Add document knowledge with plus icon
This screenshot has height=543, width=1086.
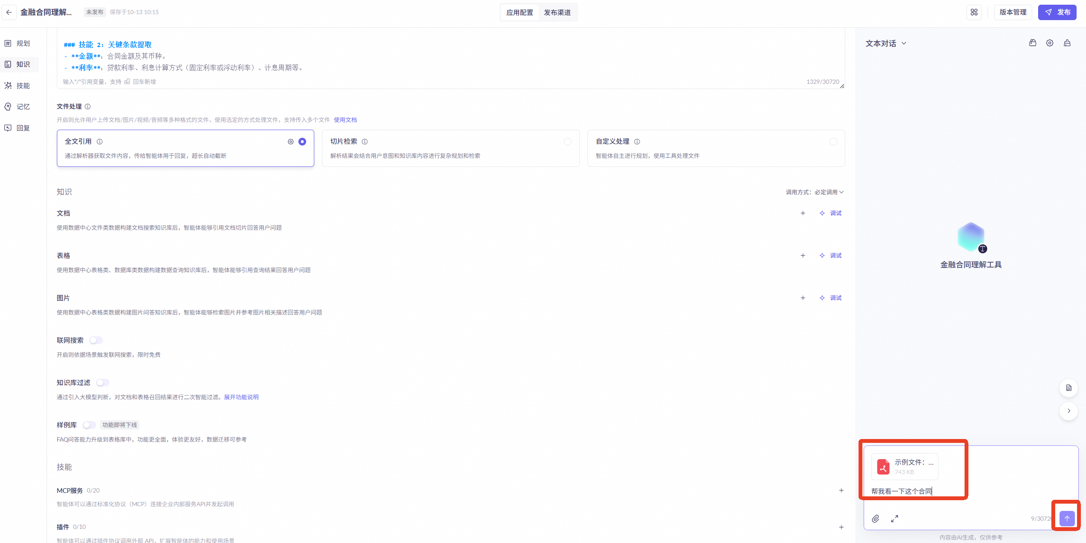click(803, 213)
